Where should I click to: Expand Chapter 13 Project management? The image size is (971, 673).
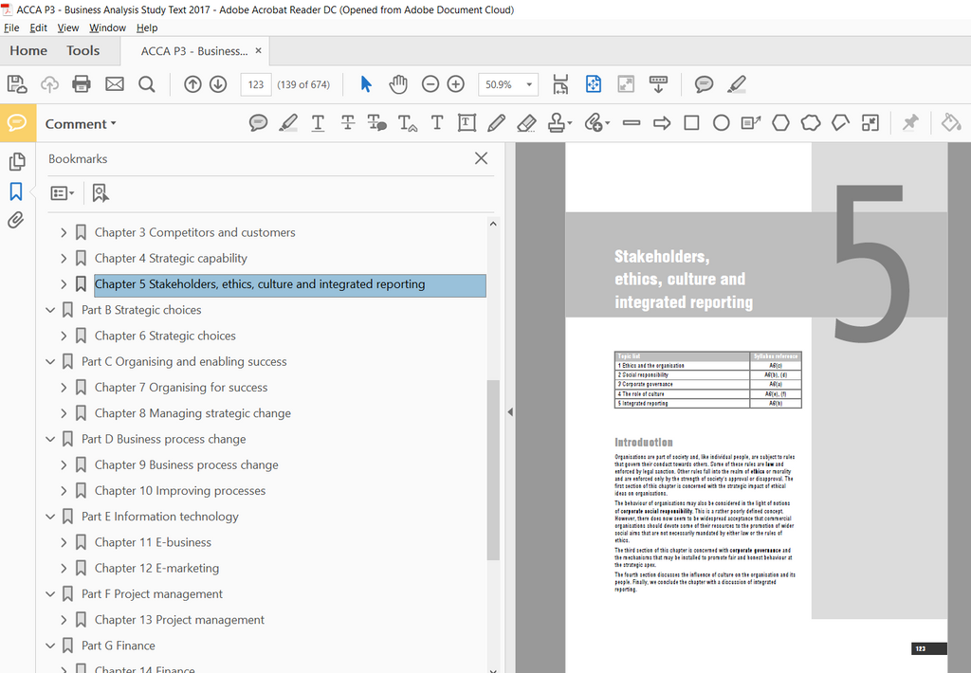point(64,620)
